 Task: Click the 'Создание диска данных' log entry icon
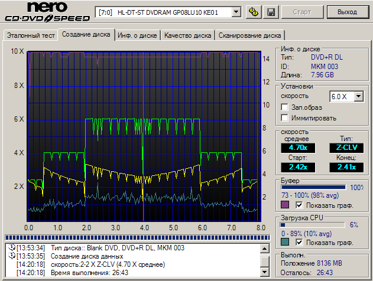(11, 256)
